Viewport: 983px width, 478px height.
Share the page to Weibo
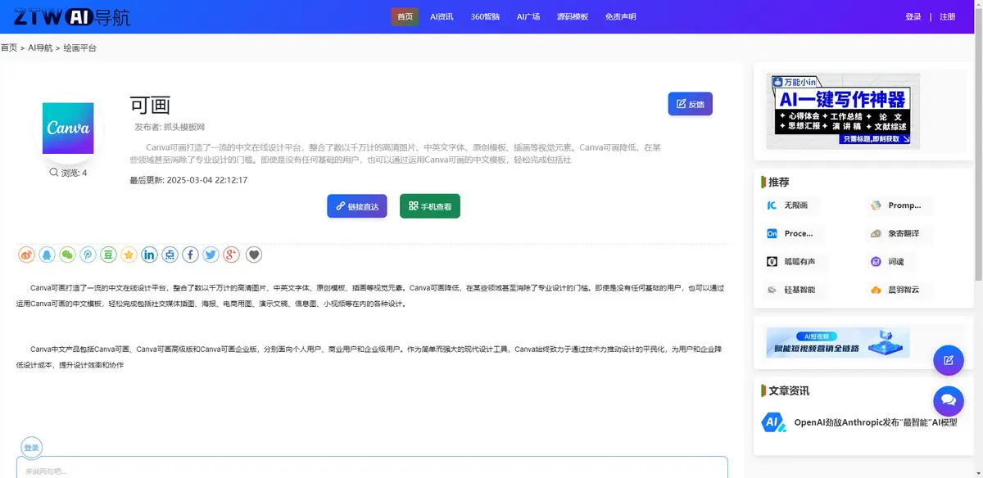tap(26, 255)
